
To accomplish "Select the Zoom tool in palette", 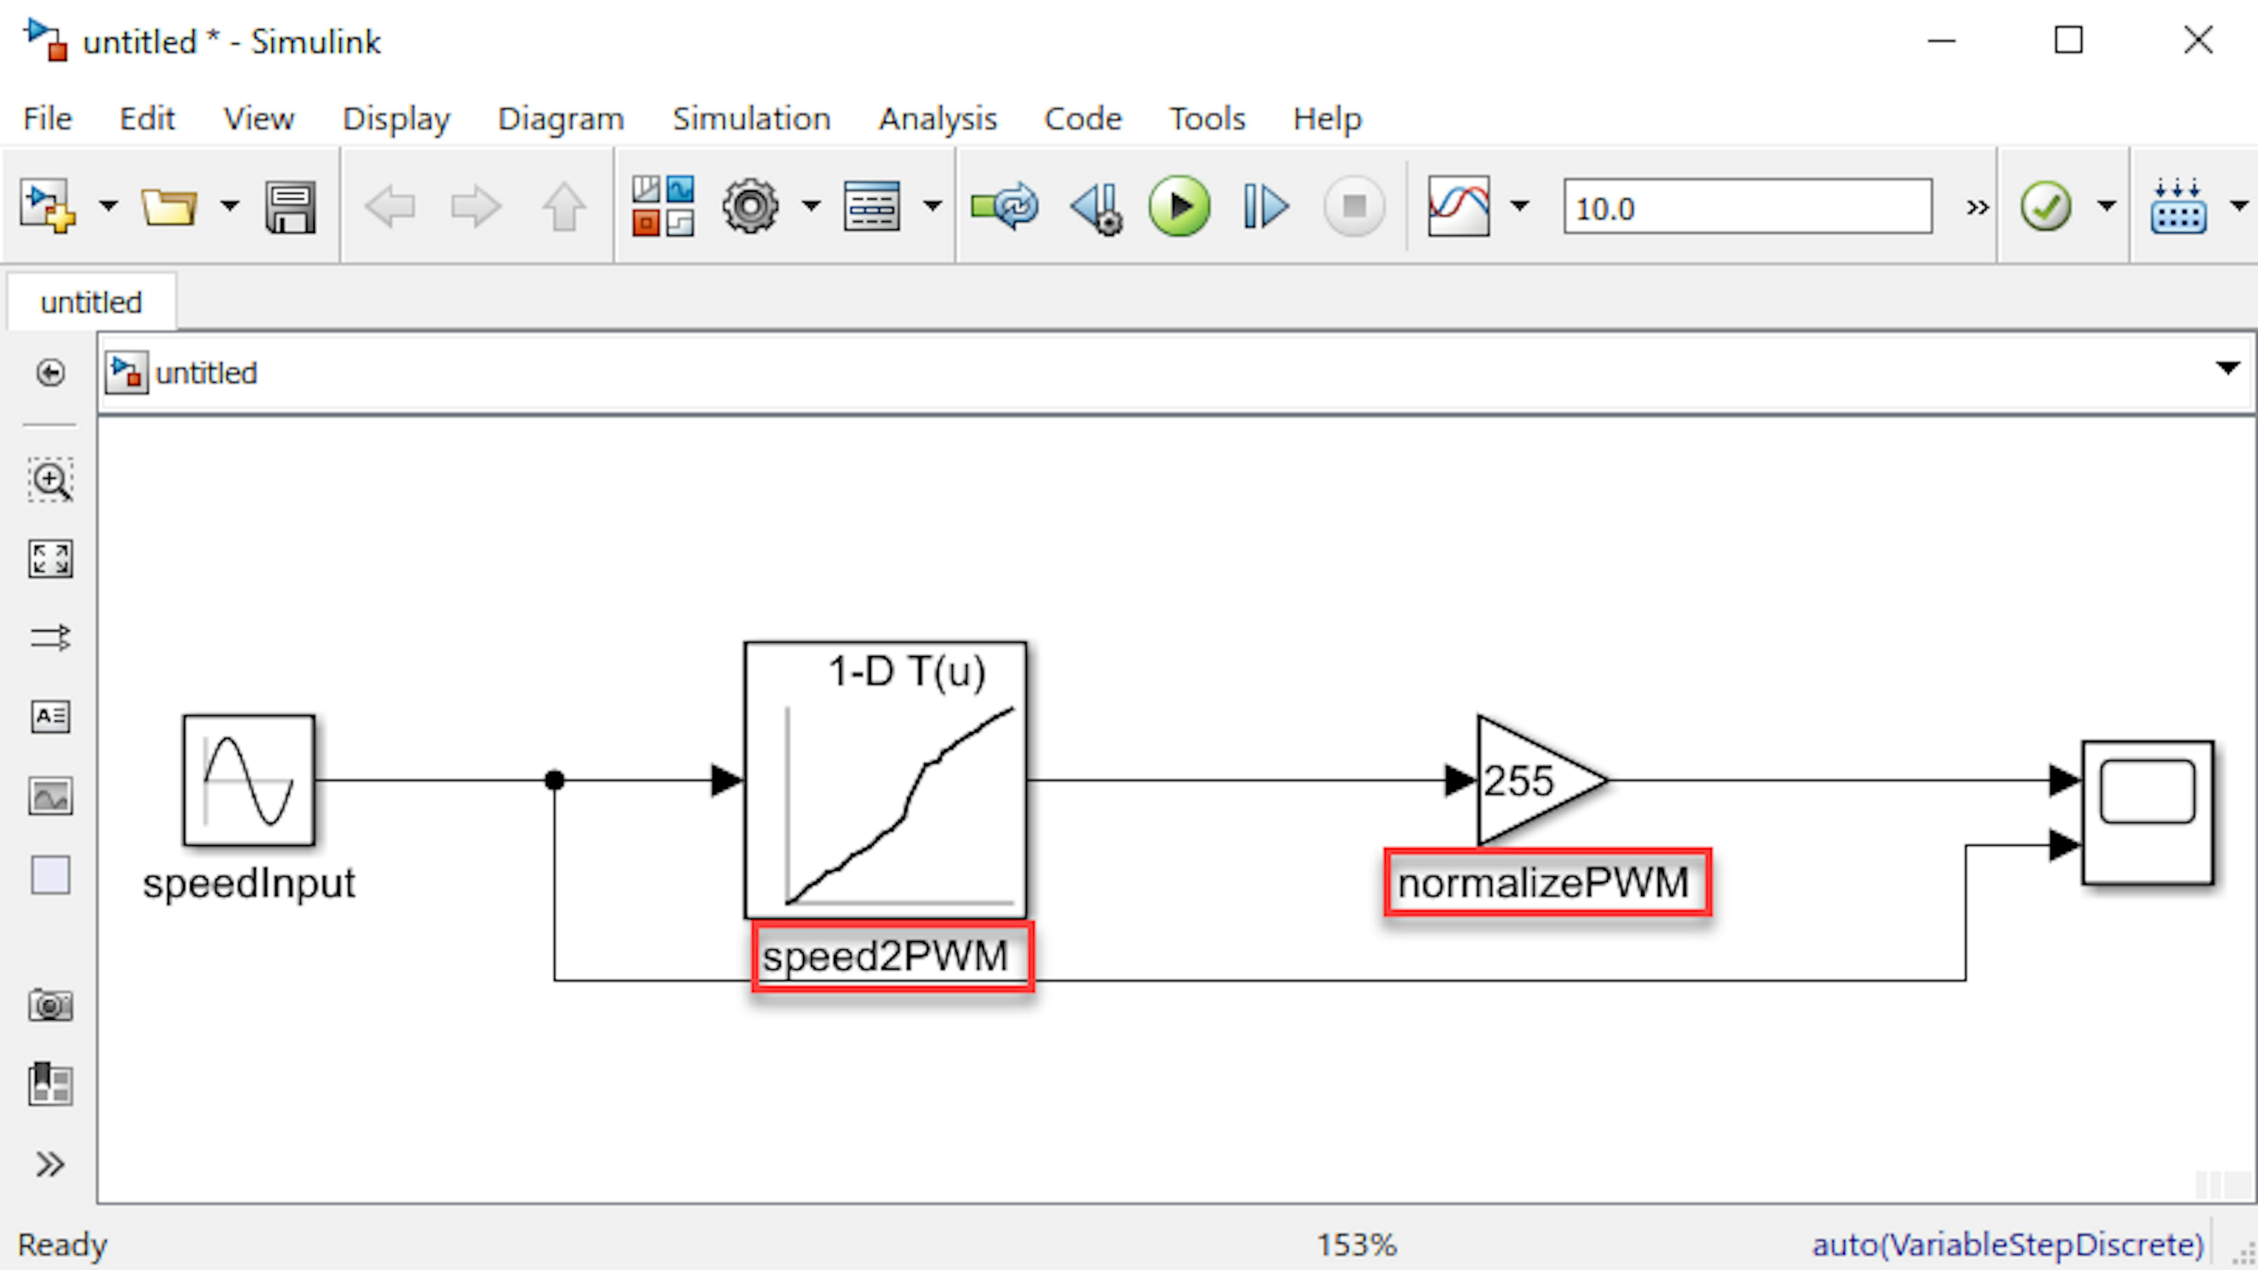I will 51,479.
